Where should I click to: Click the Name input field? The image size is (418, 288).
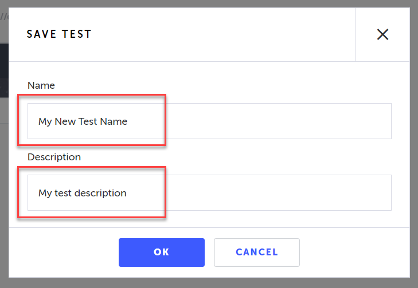(x=209, y=121)
